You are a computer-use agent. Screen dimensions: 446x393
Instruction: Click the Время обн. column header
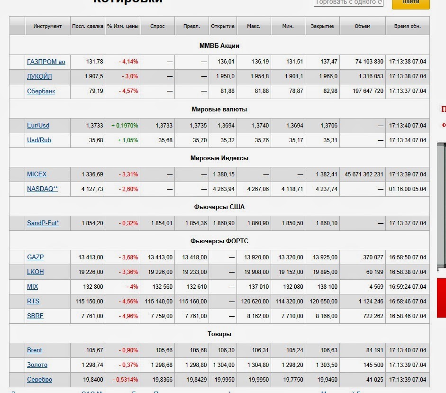(407, 26)
